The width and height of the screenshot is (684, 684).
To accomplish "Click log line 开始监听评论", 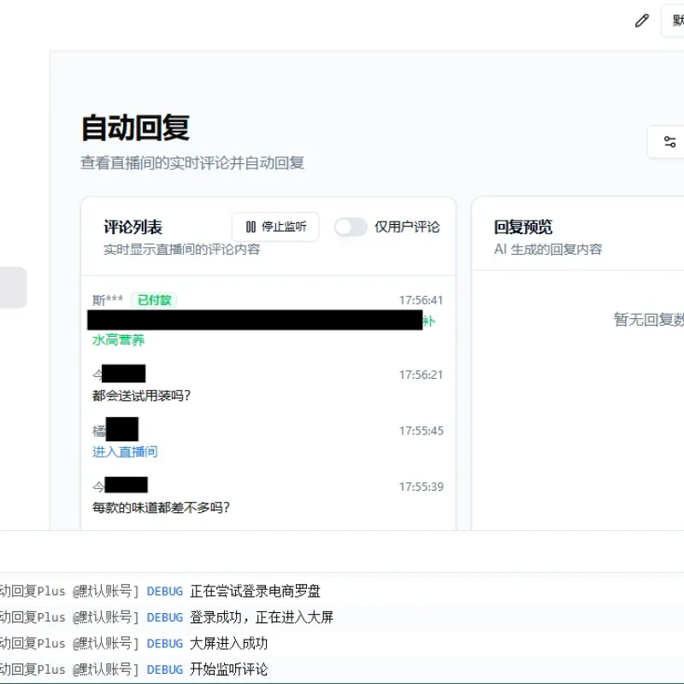I will (x=228, y=669).
